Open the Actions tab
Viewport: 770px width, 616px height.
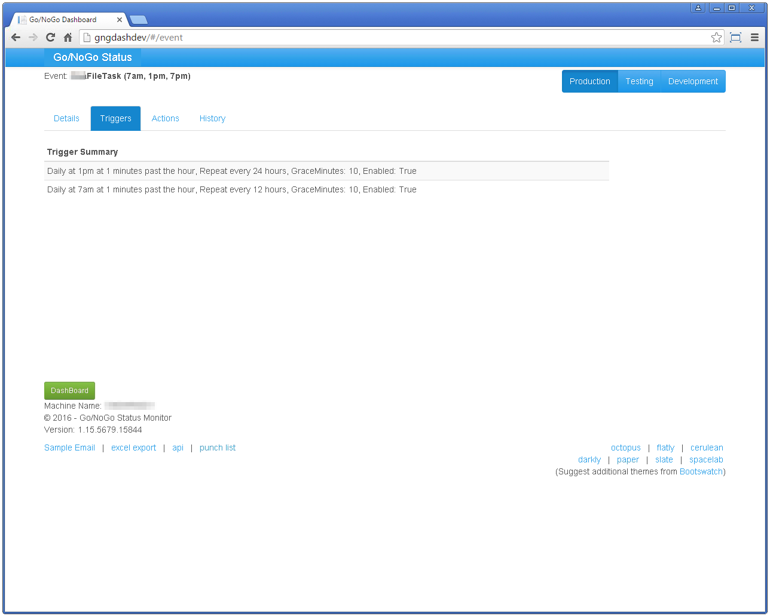pyautogui.click(x=166, y=118)
